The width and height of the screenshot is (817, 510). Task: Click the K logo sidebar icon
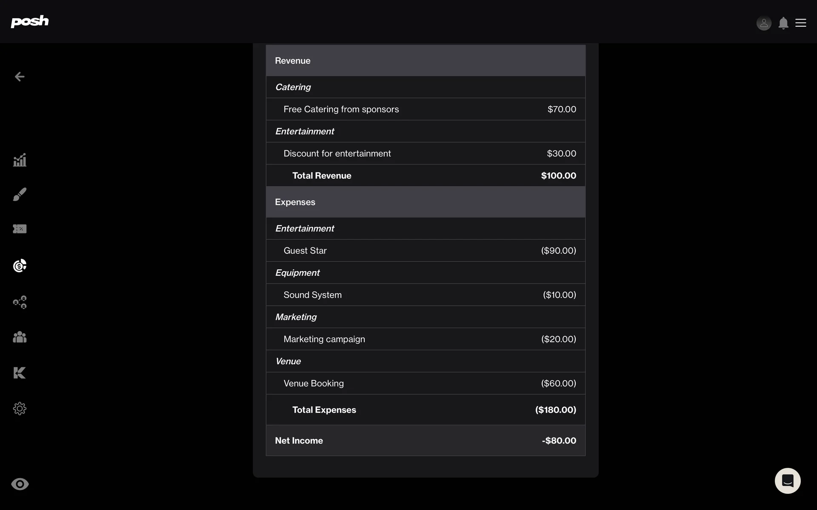(20, 373)
